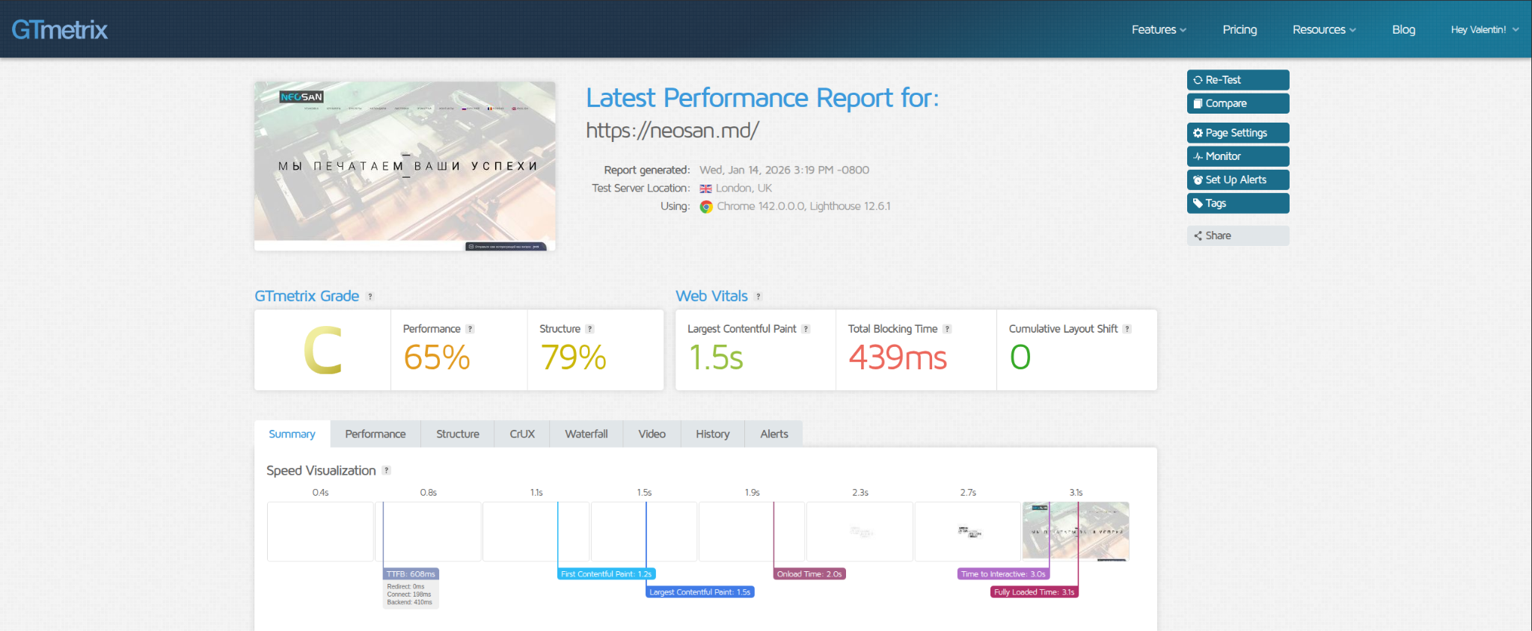Click the Structure score help icon

pos(590,329)
